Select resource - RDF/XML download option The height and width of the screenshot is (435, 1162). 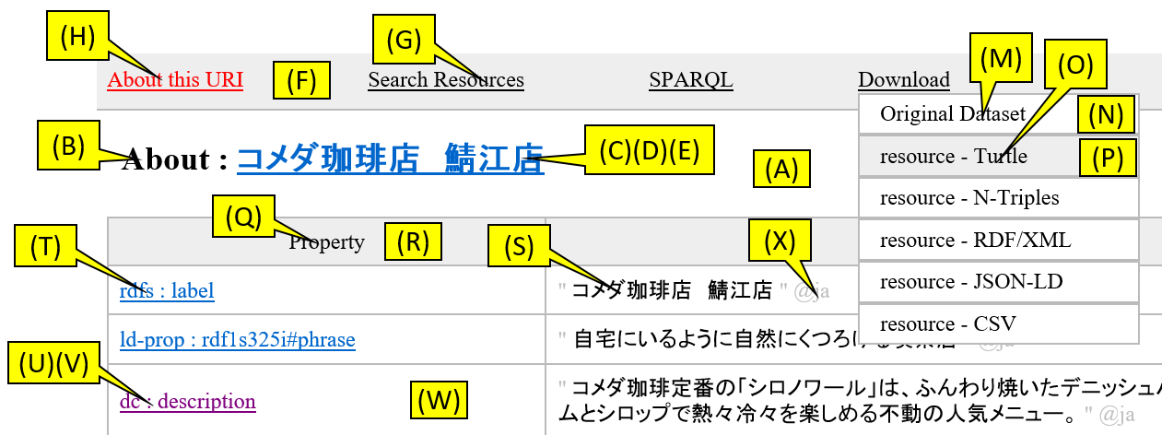999,241
